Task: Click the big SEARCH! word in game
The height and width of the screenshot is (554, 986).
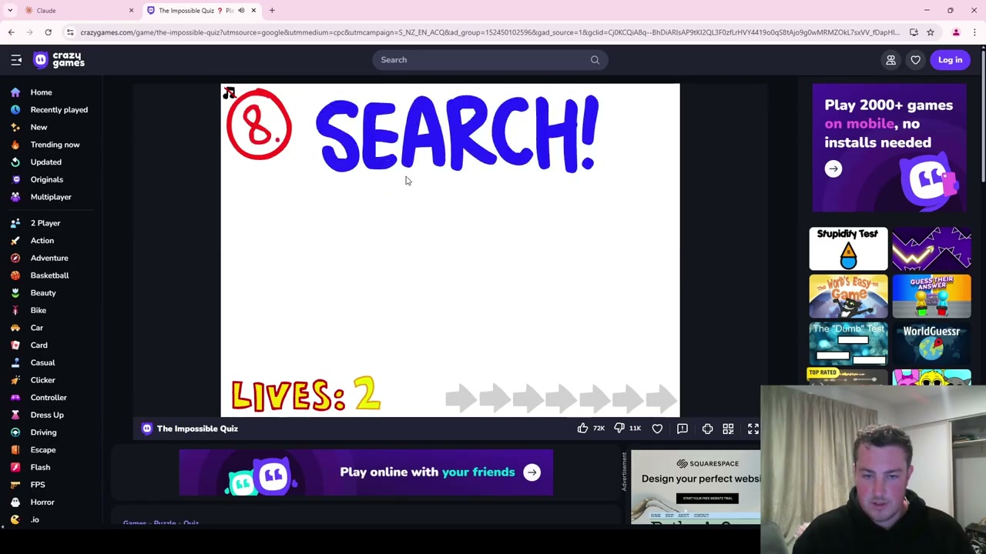Action: tap(457, 133)
